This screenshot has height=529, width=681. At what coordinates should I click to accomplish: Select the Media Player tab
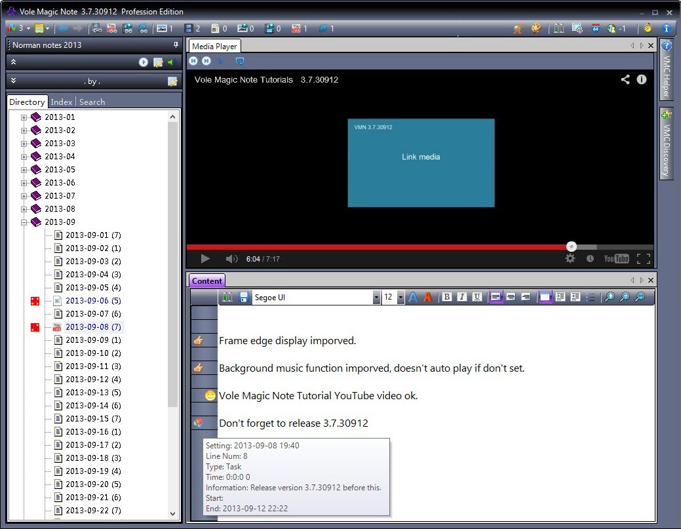click(x=214, y=46)
